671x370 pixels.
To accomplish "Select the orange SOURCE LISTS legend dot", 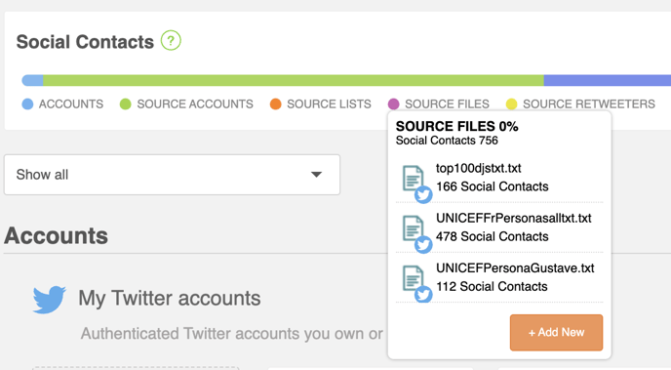I will [276, 104].
